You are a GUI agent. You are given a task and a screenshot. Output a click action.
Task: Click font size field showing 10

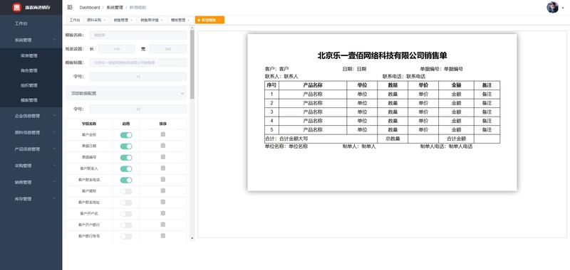tap(138, 109)
